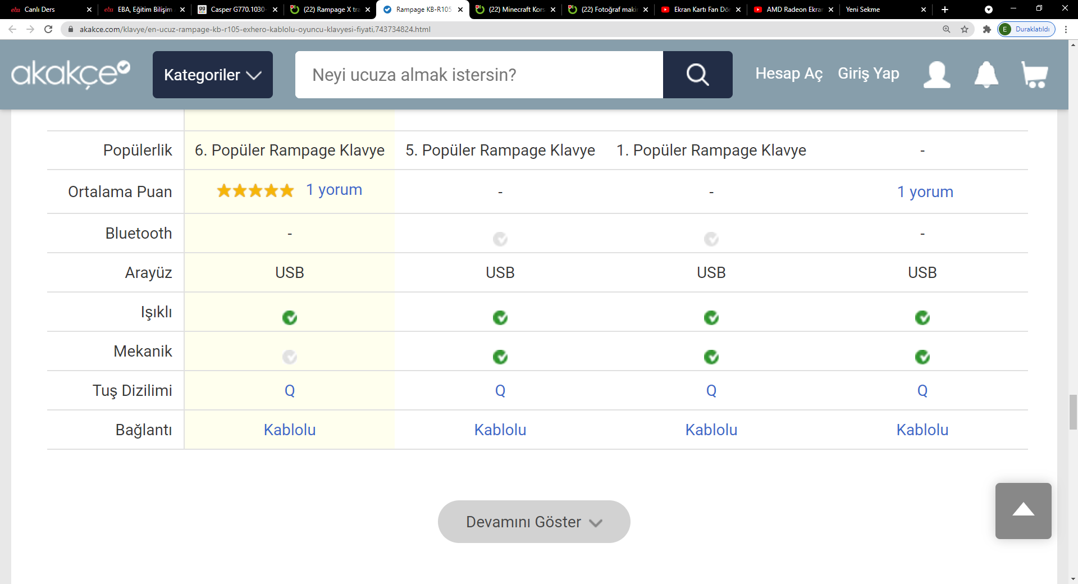This screenshot has width=1078, height=584.
Task: Close the Canlı Ders tab
Action: pyautogui.click(x=89, y=10)
